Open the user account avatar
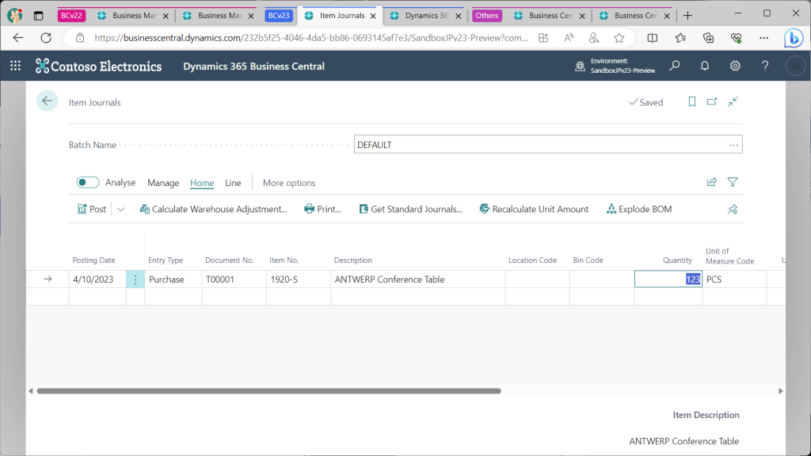 coord(795,66)
